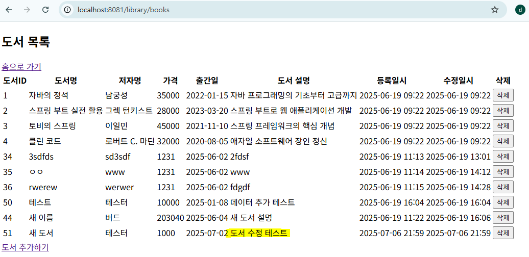Click the 도서 목록 heading
Screen dimensions: 529x257
point(26,42)
